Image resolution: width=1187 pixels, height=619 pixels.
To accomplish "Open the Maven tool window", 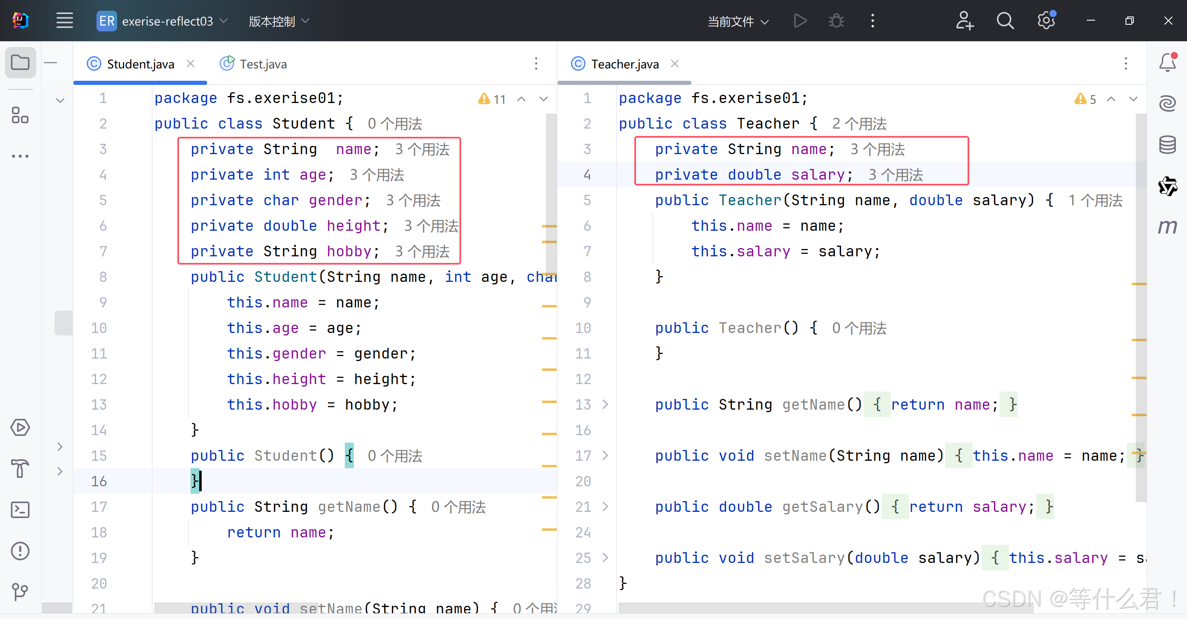I will click(x=1167, y=227).
